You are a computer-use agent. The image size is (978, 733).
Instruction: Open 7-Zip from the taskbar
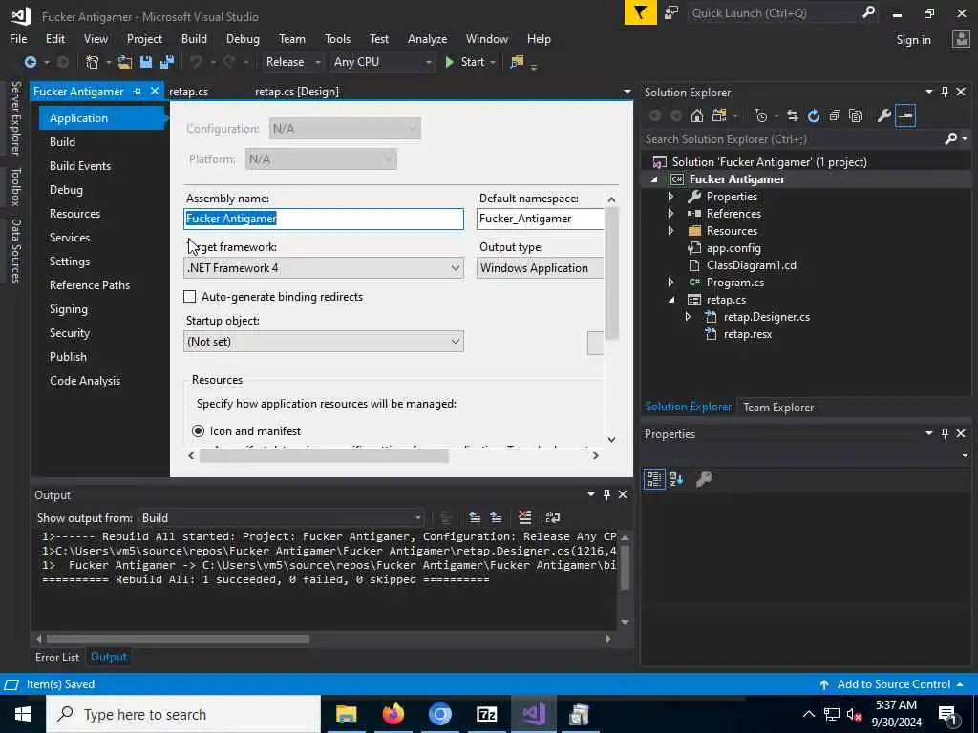tap(486, 714)
